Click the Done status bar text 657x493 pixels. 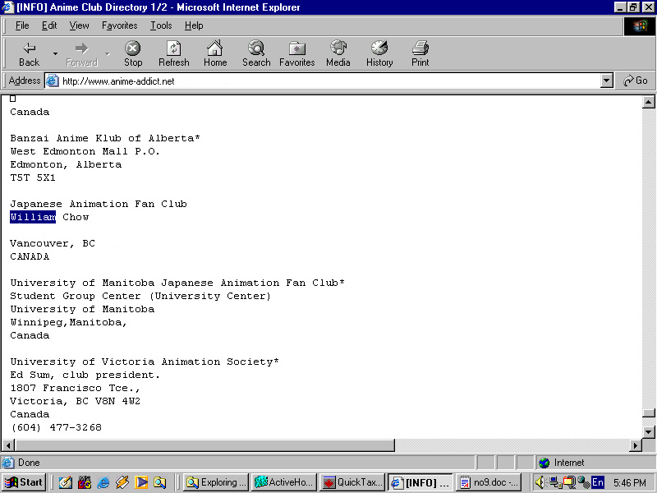coord(29,463)
